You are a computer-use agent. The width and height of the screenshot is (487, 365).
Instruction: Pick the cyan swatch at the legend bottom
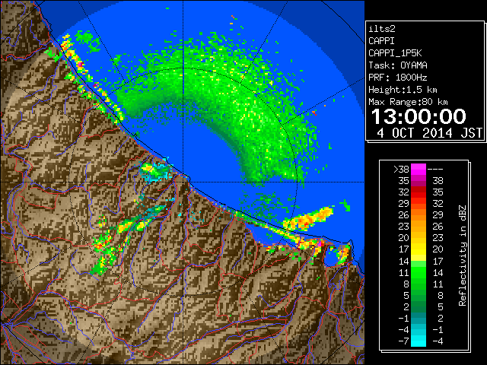[419, 341]
